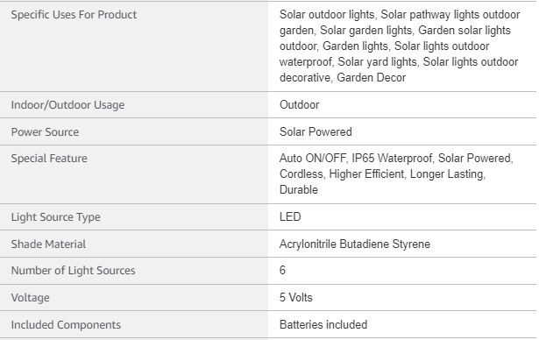Click the Shade Material label

click(48, 244)
